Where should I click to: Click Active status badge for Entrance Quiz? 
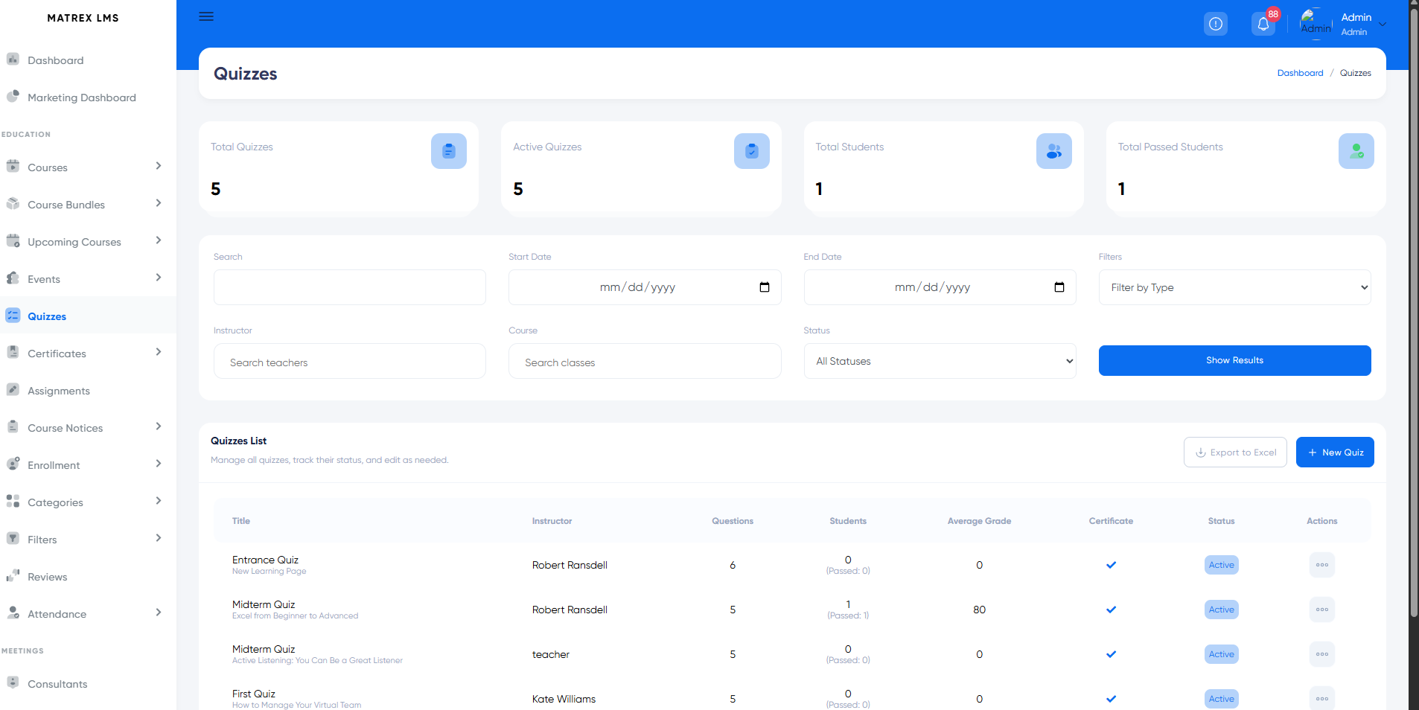1221,565
